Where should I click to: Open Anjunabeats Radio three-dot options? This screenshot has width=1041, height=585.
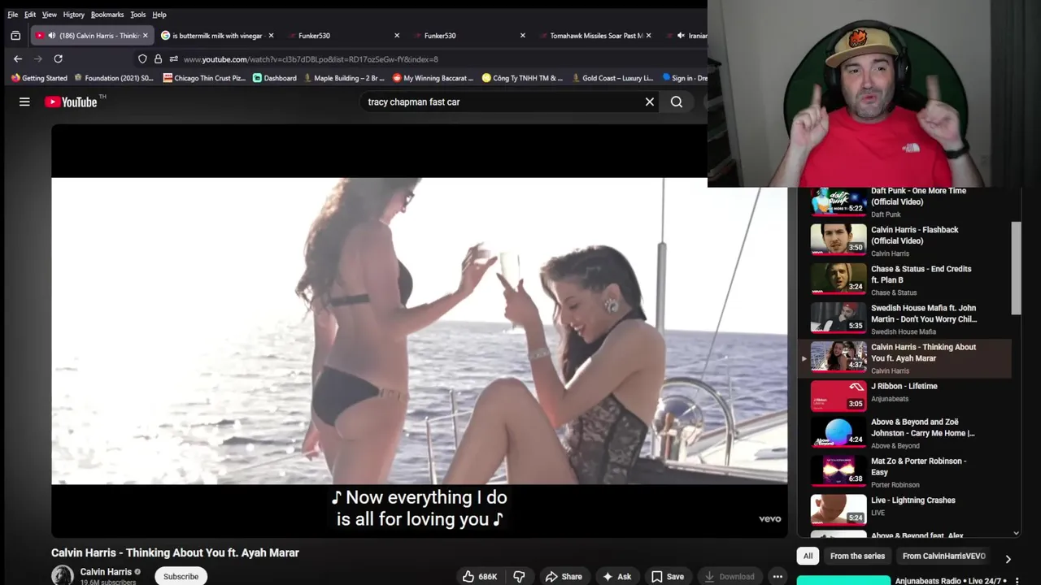pyautogui.click(x=1017, y=581)
